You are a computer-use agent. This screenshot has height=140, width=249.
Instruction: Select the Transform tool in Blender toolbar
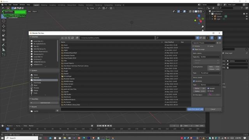4,40
